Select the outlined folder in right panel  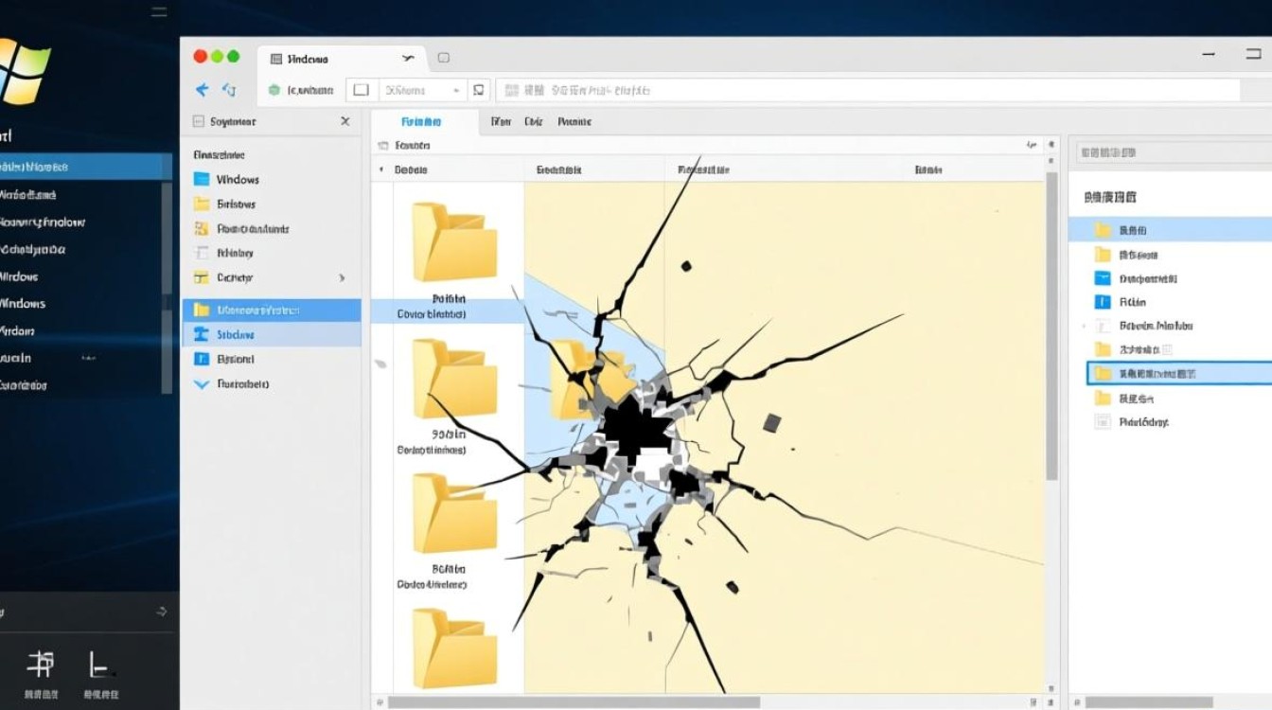point(1178,374)
